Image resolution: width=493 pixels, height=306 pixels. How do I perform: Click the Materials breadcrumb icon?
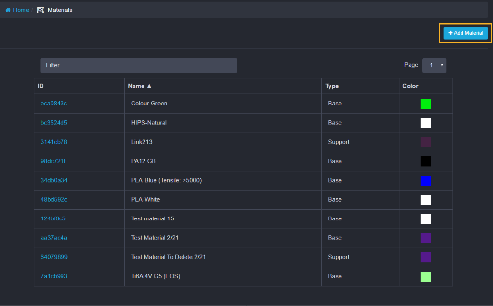click(40, 10)
